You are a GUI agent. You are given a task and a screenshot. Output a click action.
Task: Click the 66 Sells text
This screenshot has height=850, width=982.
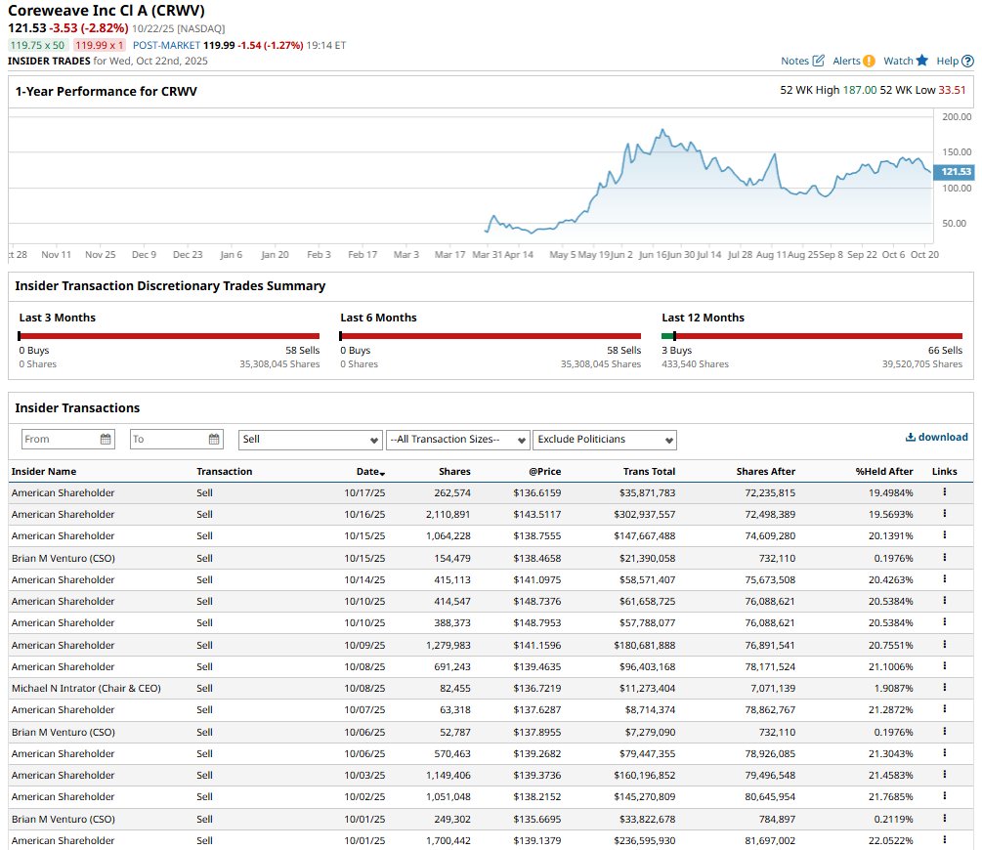tap(945, 350)
